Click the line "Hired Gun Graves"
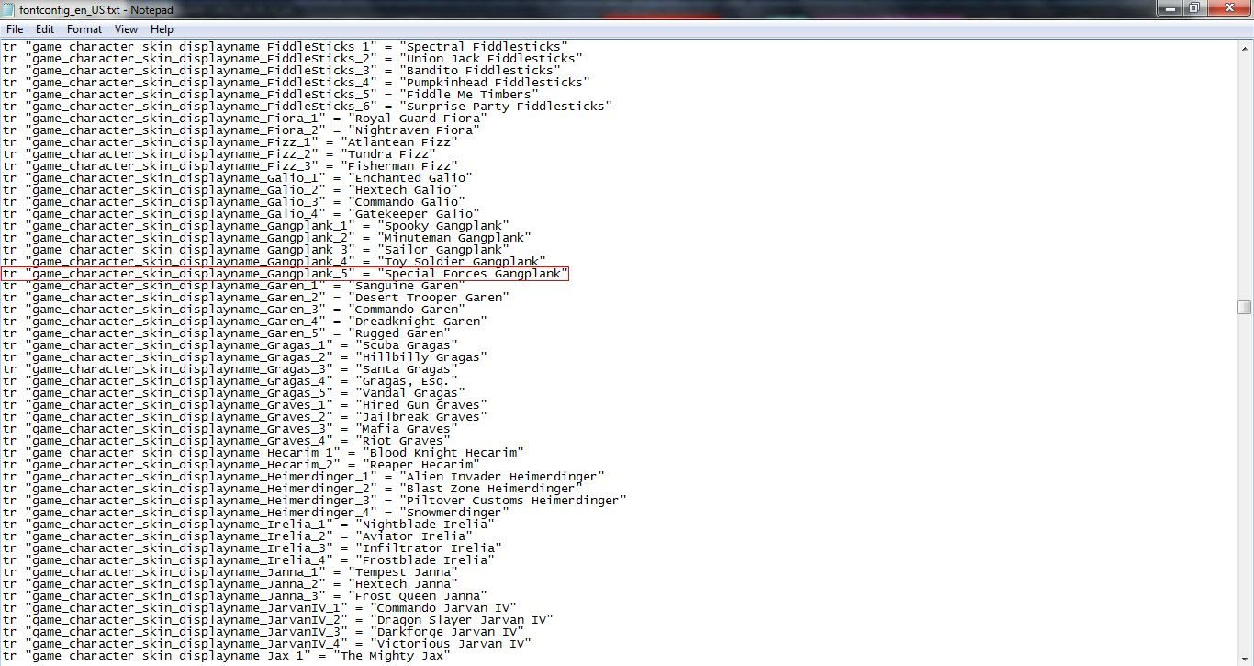 tap(245, 404)
